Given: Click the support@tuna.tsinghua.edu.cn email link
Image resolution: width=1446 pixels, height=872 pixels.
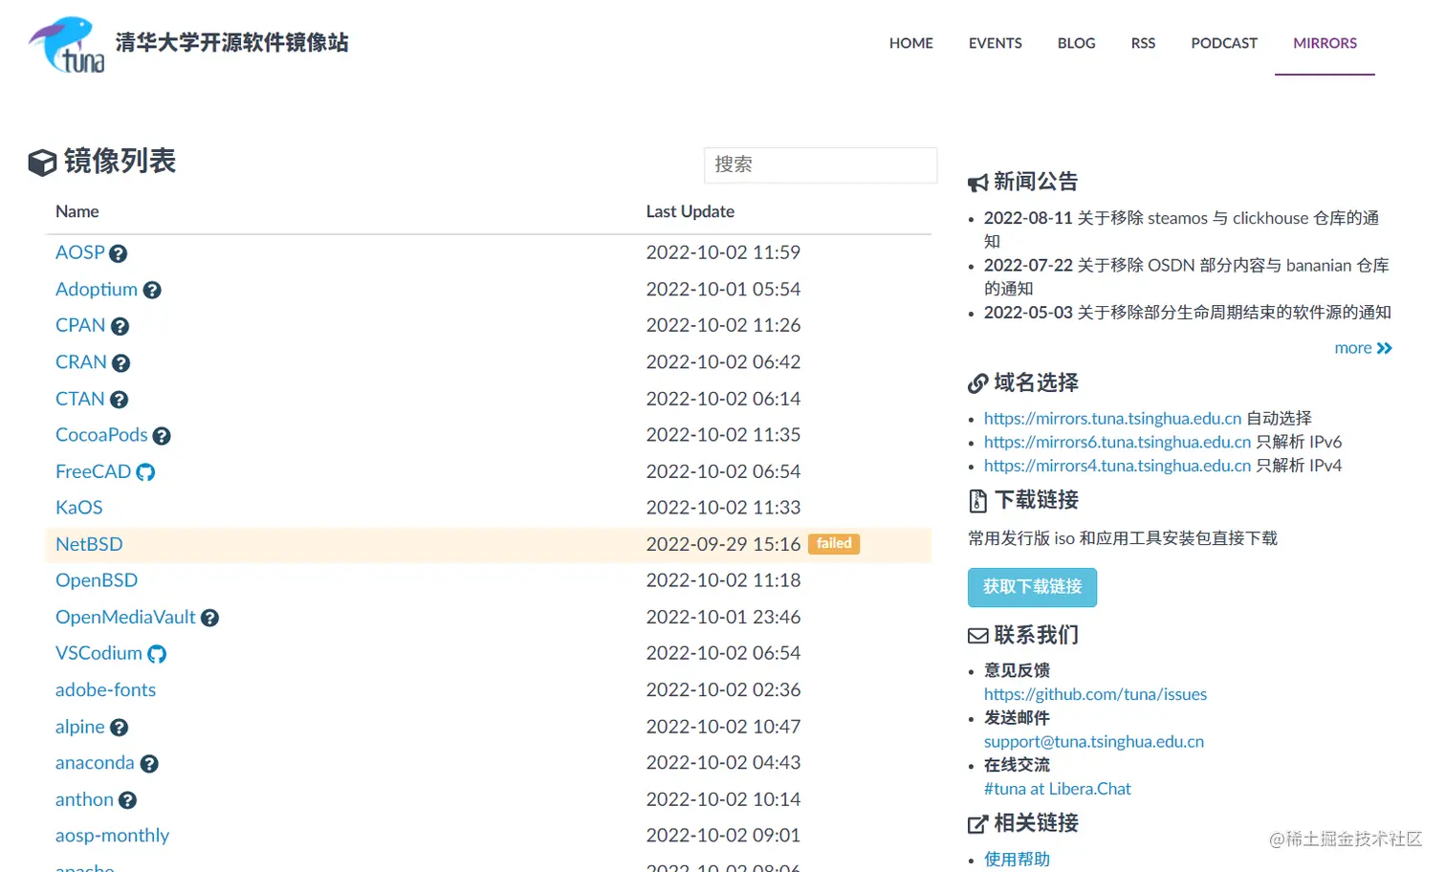Looking at the screenshot, I should coord(1093,741).
